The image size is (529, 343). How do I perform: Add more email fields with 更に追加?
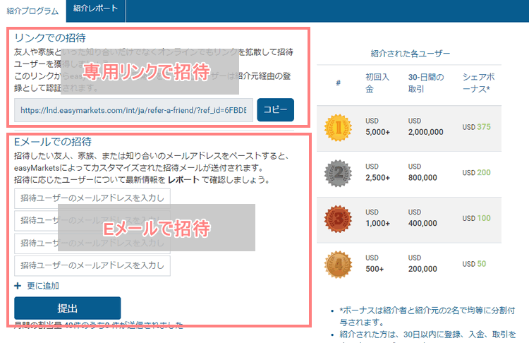pos(43,286)
